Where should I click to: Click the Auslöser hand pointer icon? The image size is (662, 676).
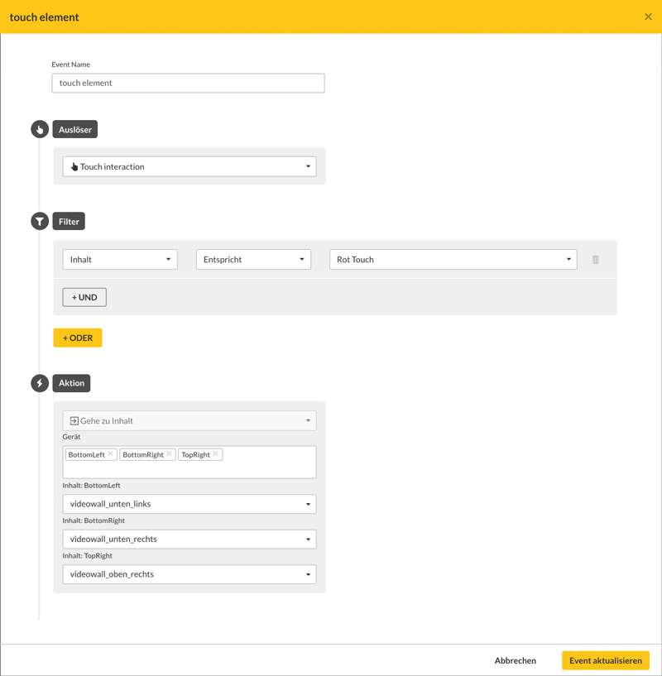(x=40, y=129)
